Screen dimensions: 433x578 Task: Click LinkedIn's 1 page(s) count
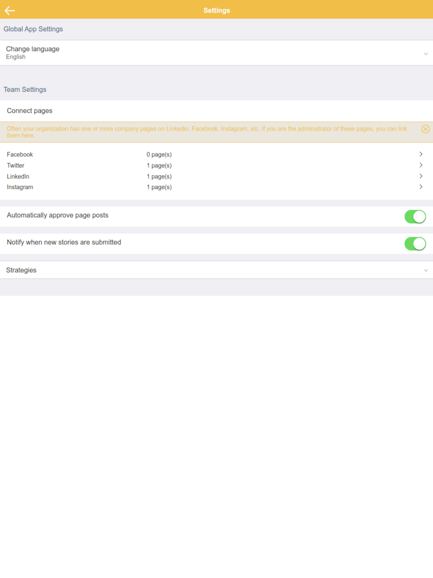pyautogui.click(x=159, y=176)
